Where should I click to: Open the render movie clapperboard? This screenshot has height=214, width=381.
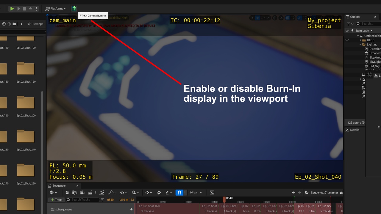pos(90,193)
